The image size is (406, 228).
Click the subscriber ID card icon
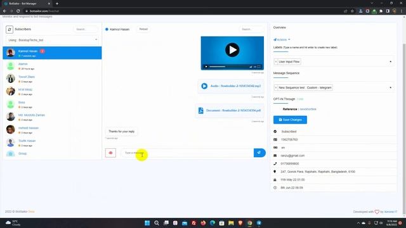(275, 139)
